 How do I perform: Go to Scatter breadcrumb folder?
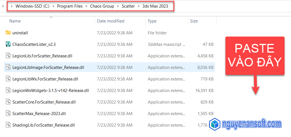coord(128,6)
